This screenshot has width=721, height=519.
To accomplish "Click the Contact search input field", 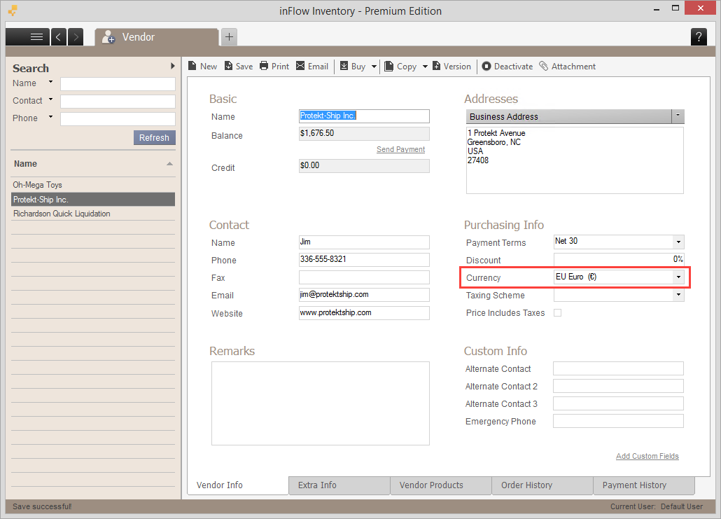I will pyautogui.click(x=118, y=102).
